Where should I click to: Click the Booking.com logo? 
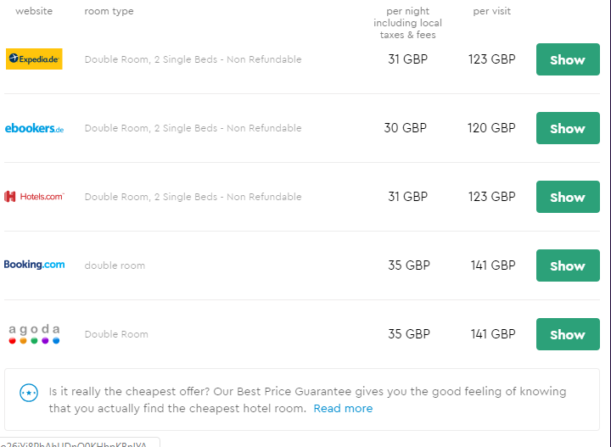click(34, 265)
